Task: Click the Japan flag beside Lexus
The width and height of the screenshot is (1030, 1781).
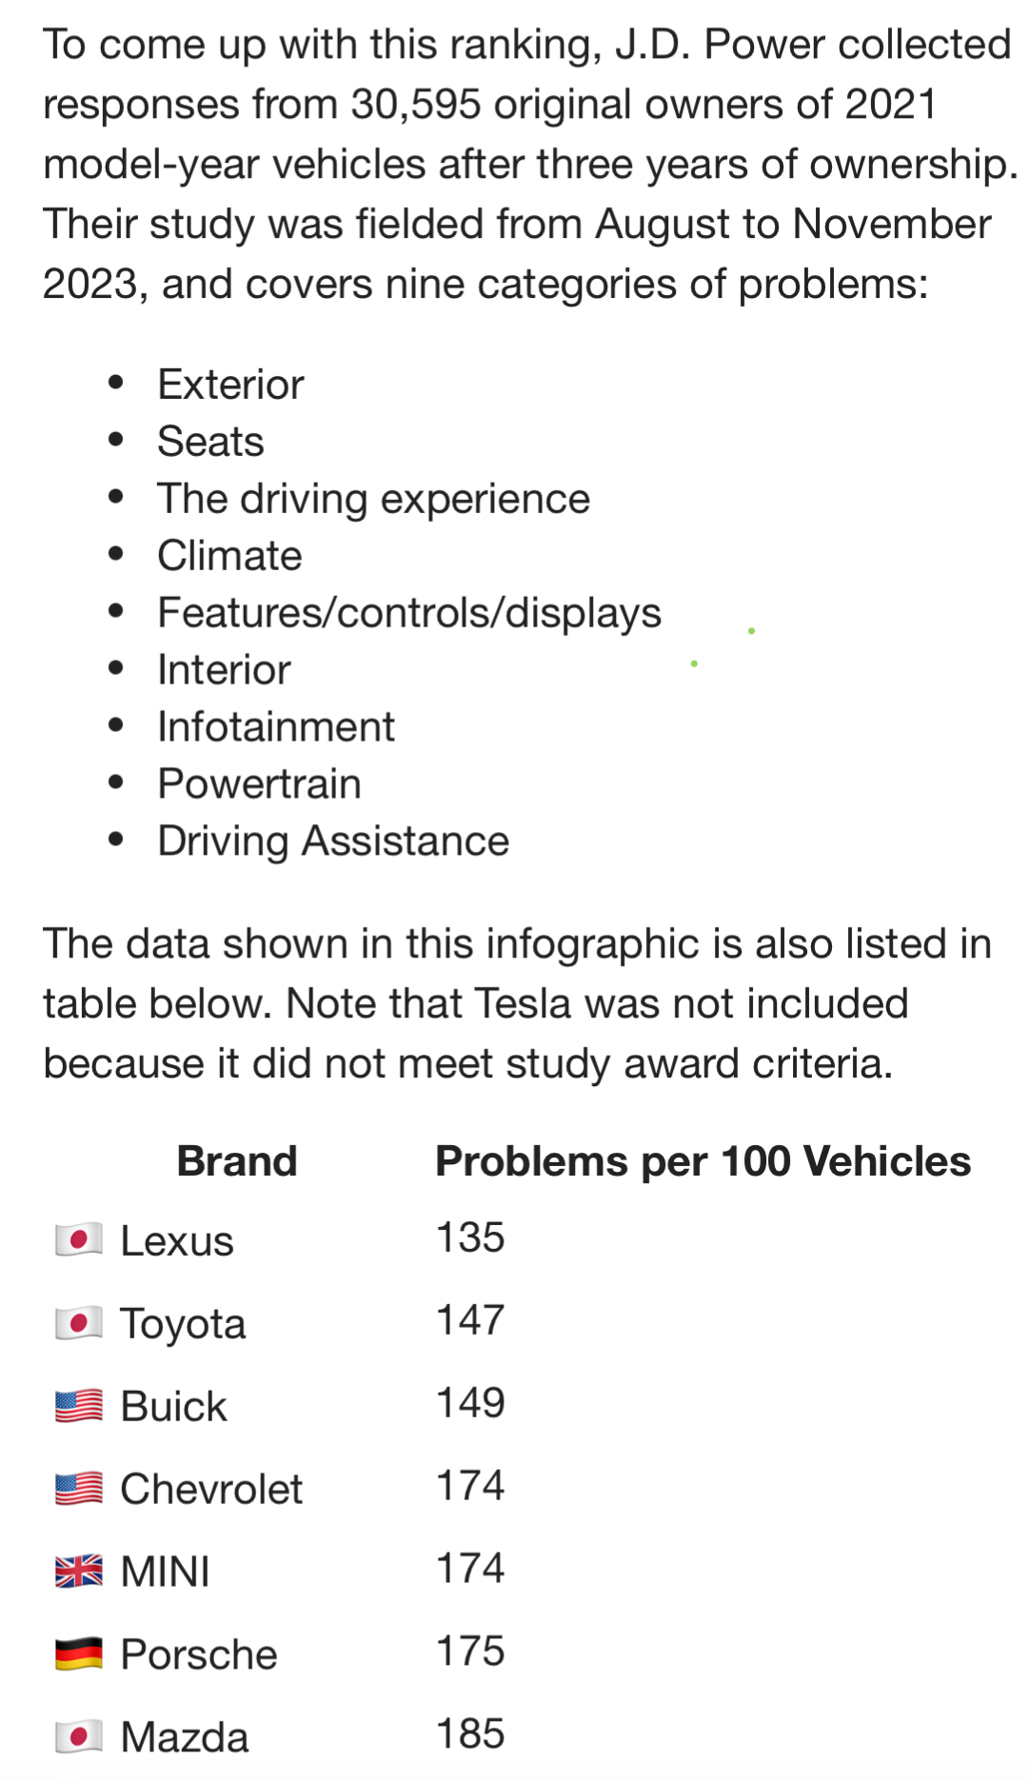Action: point(78,1240)
